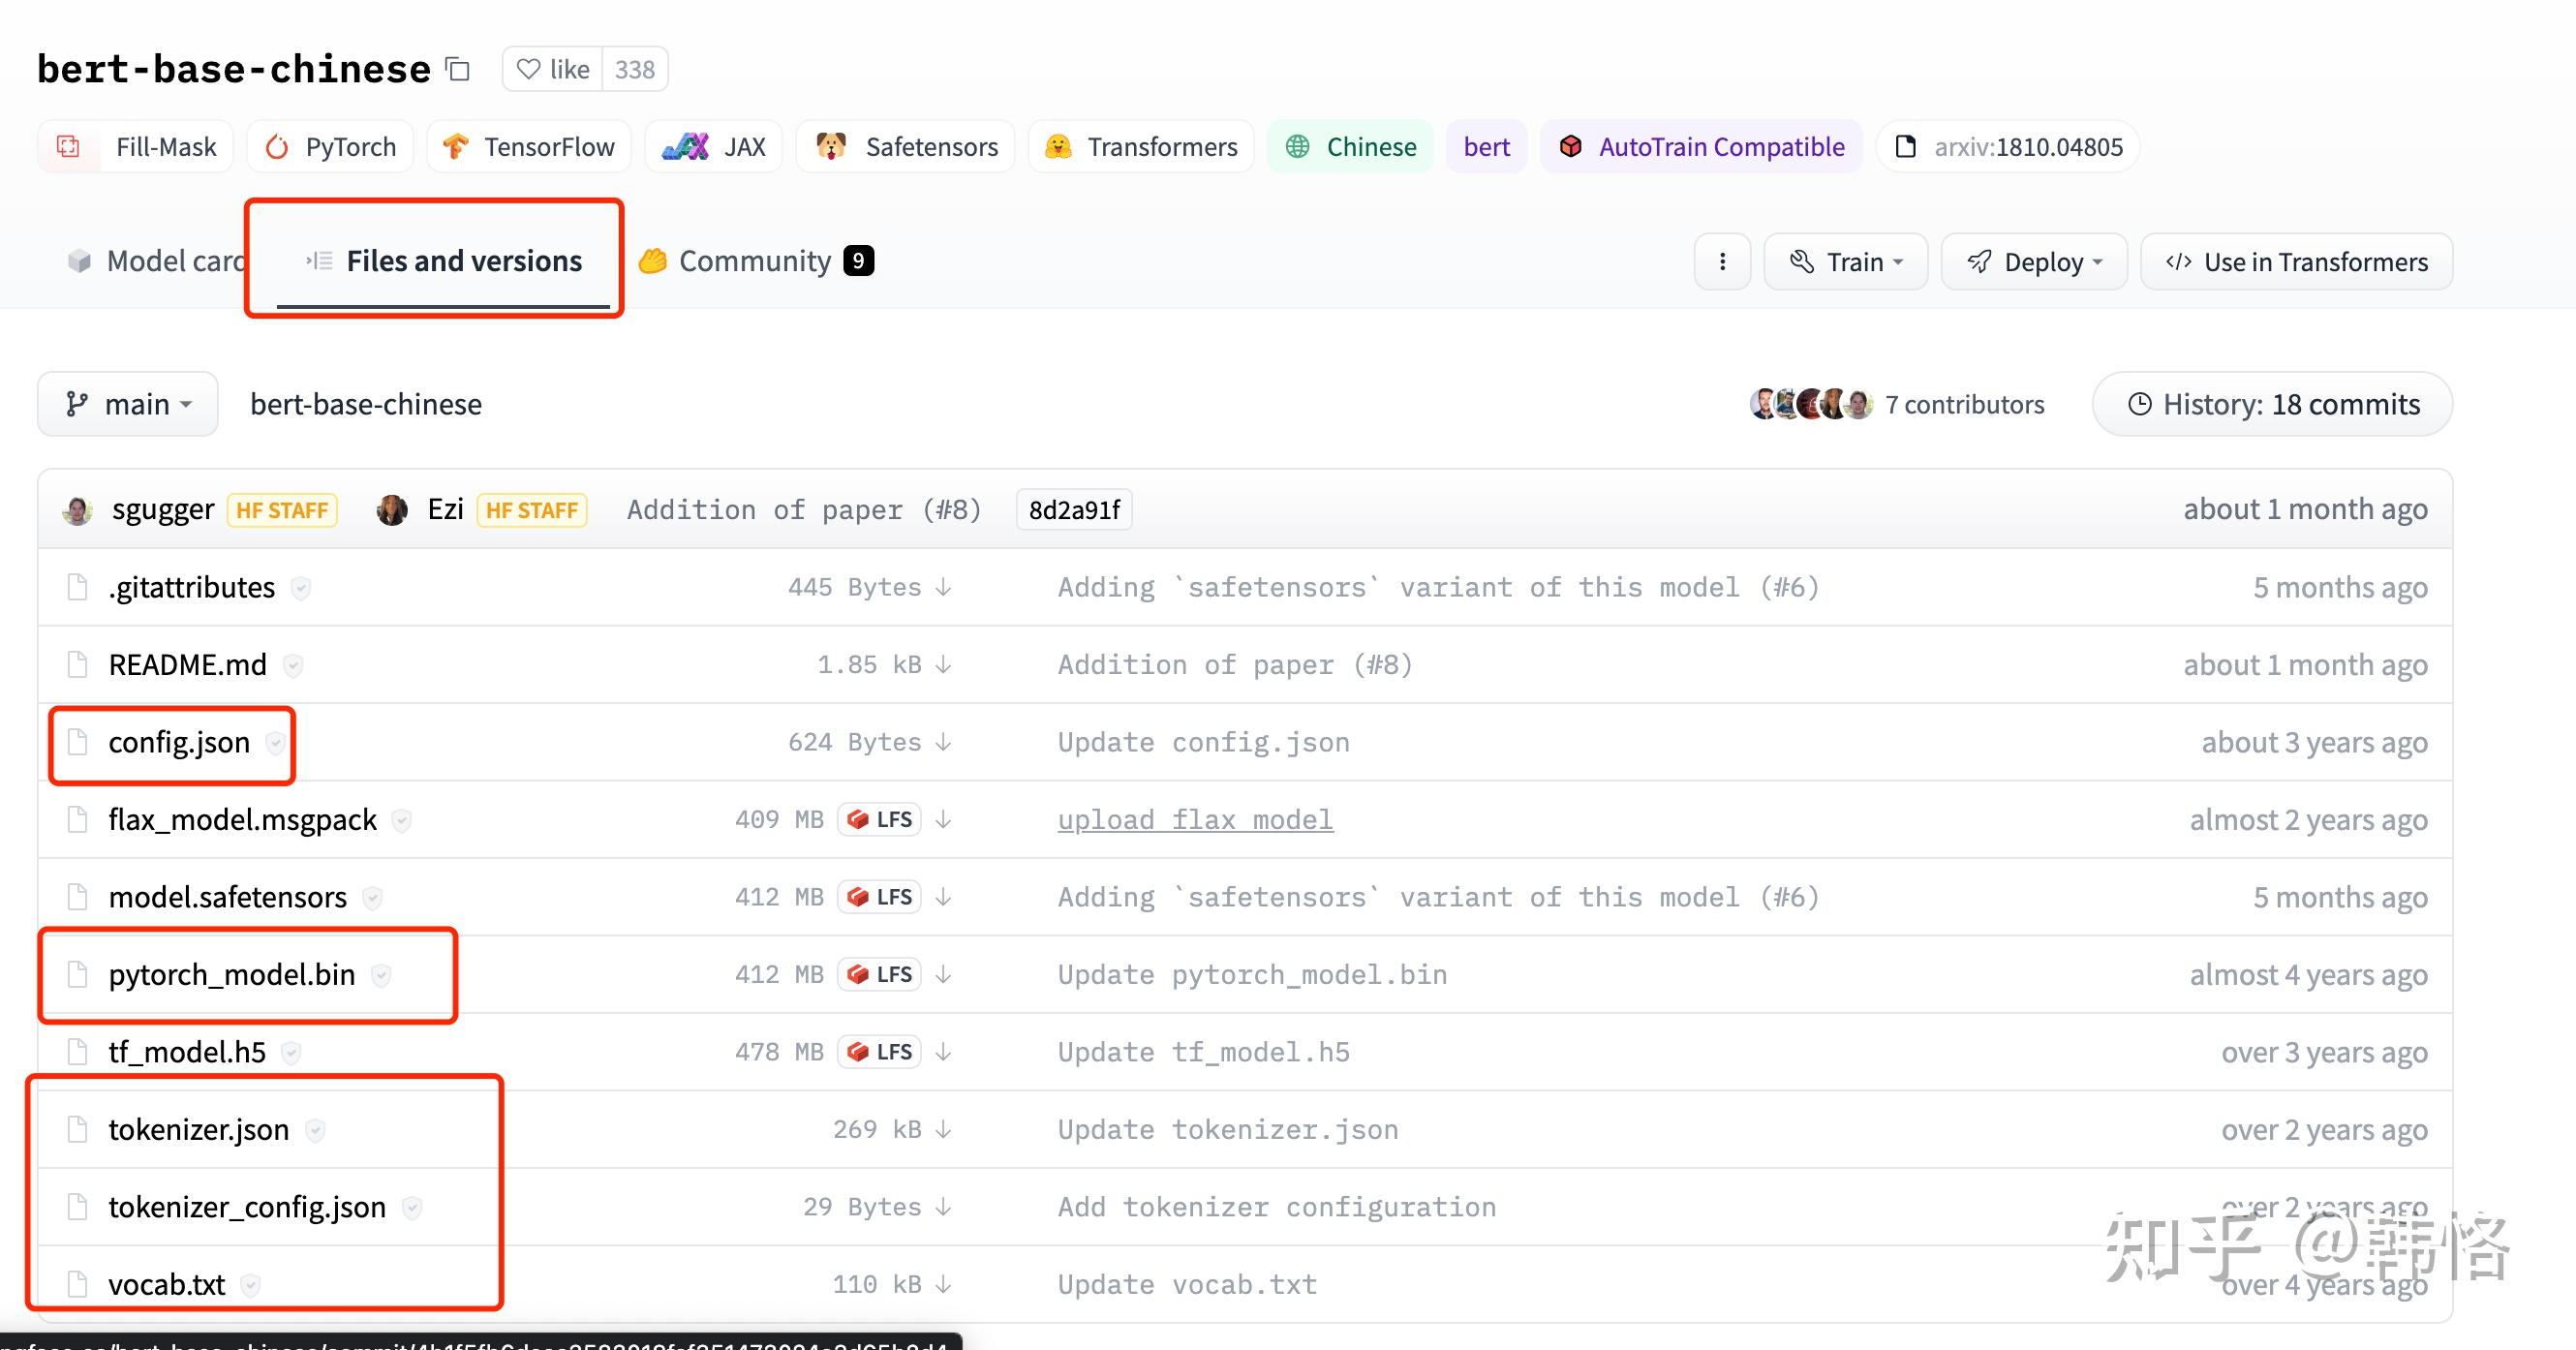Click sgugger's avatar picture
Image resolution: width=2576 pixels, height=1350 pixels.
pyautogui.click(x=78, y=510)
